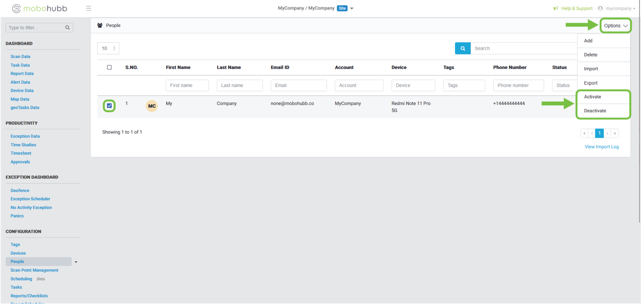Click the Help & Support megaphone icon
Image resolution: width=641 pixels, height=304 pixels.
556,8
